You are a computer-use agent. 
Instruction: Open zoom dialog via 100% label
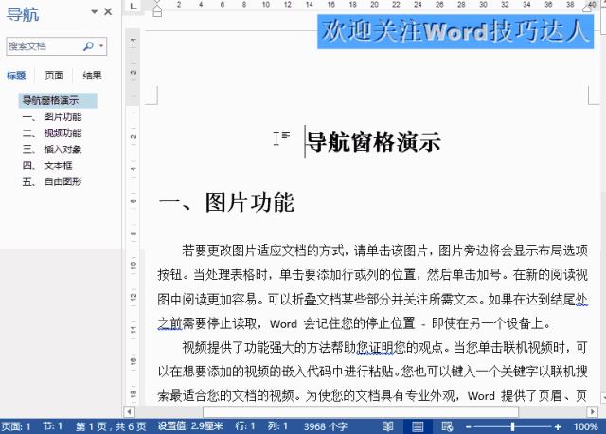click(585, 426)
